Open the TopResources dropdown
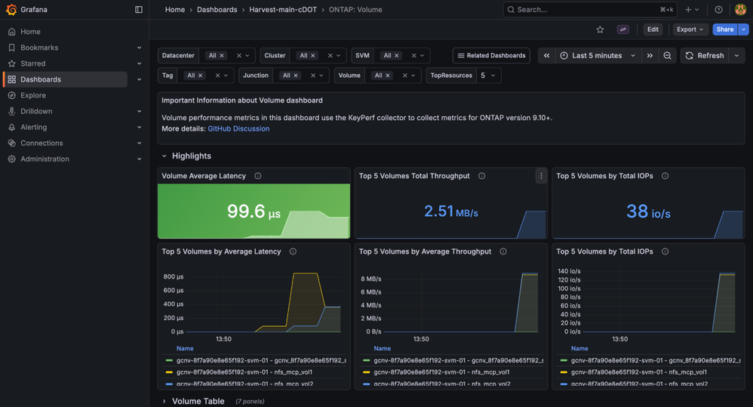753x407 pixels. (x=488, y=76)
